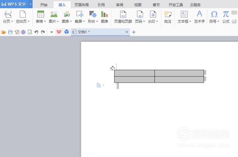The height and width of the screenshot is (157, 238).
Task: Open the 图库 gallery icon
Action: (67, 14)
